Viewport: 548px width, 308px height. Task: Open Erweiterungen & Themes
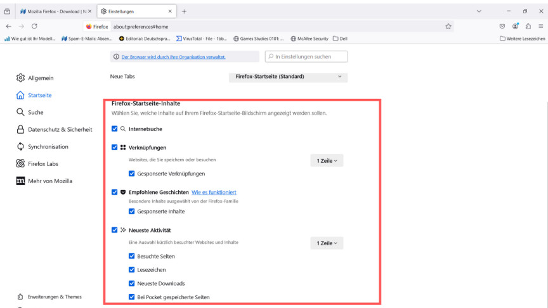pyautogui.click(x=49, y=297)
